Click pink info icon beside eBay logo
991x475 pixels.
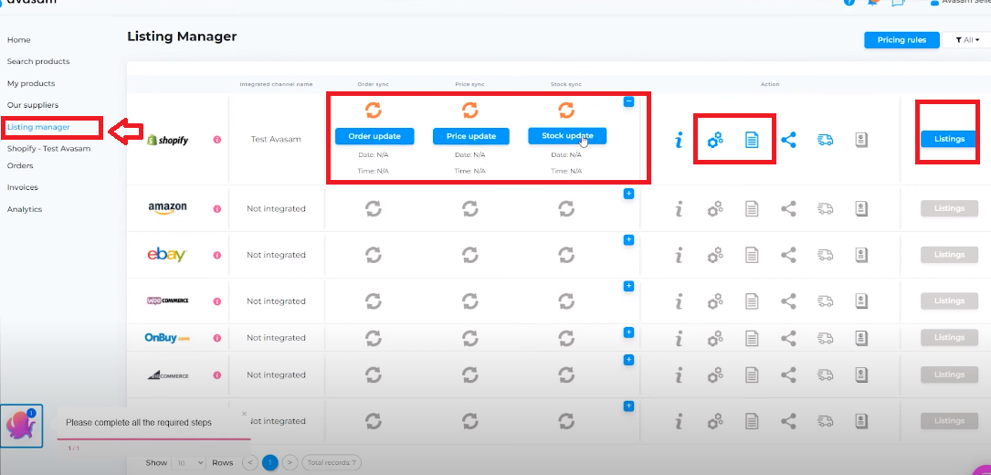click(217, 255)
